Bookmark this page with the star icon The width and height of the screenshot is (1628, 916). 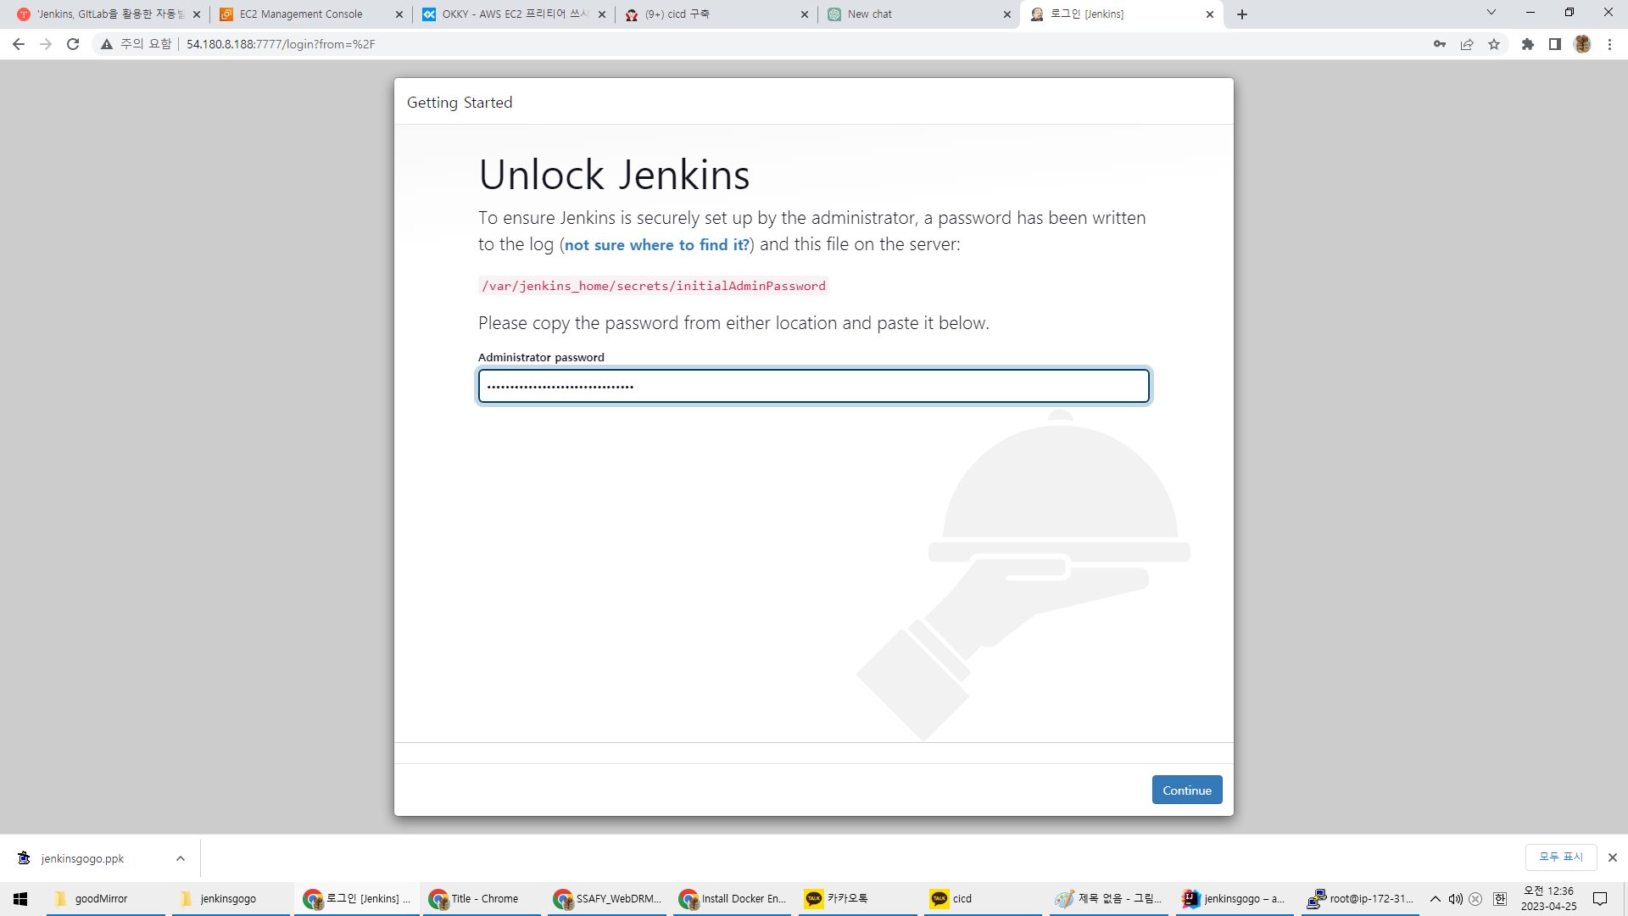click(1494, 44)
